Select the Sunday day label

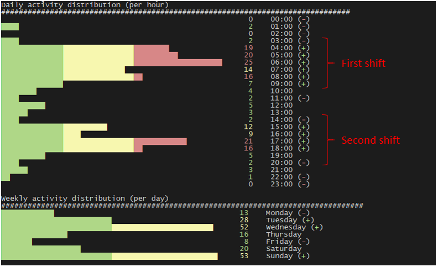pos(279,256)
